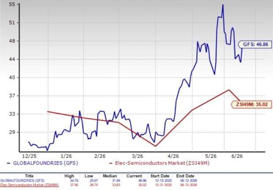Open the GLOBALFOUNDRIES (GFS) table link

tap(22, 180)
